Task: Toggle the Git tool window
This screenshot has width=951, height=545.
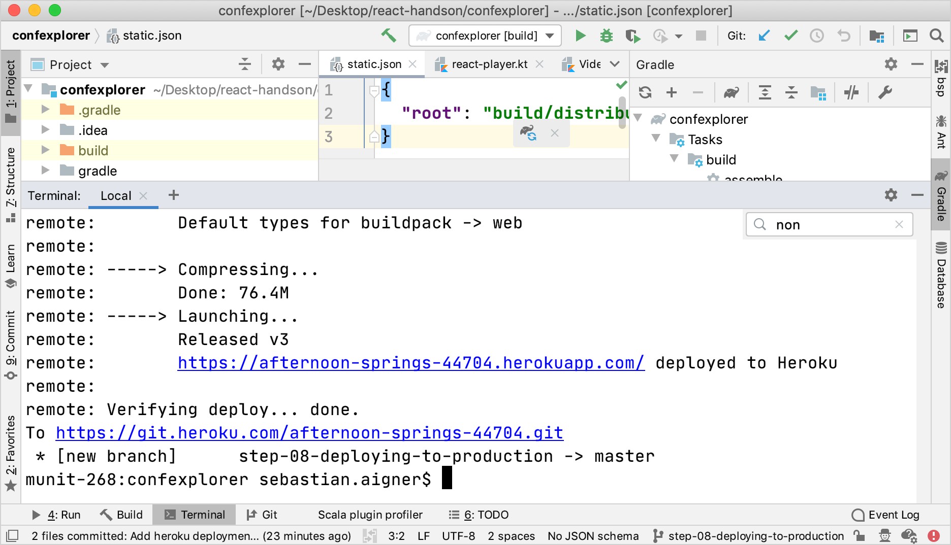Action: 262,515
